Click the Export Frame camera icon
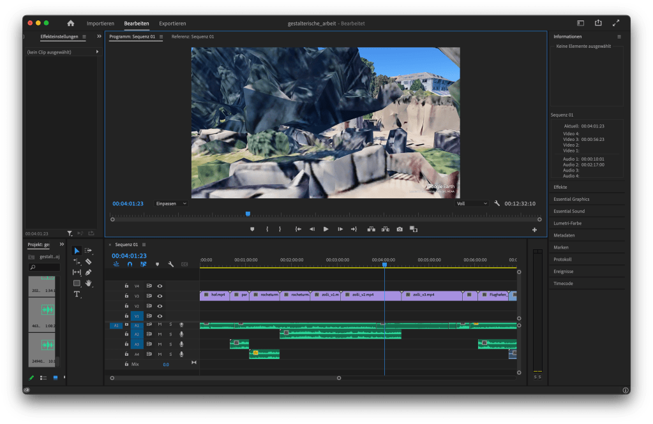Image resolution: width=653 pixels, height=424 pixels. coord(400,229)
